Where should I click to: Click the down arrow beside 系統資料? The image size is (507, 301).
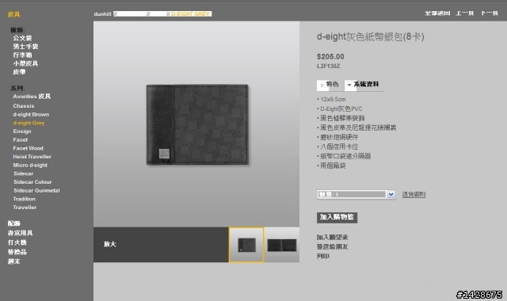click(349, 85)
